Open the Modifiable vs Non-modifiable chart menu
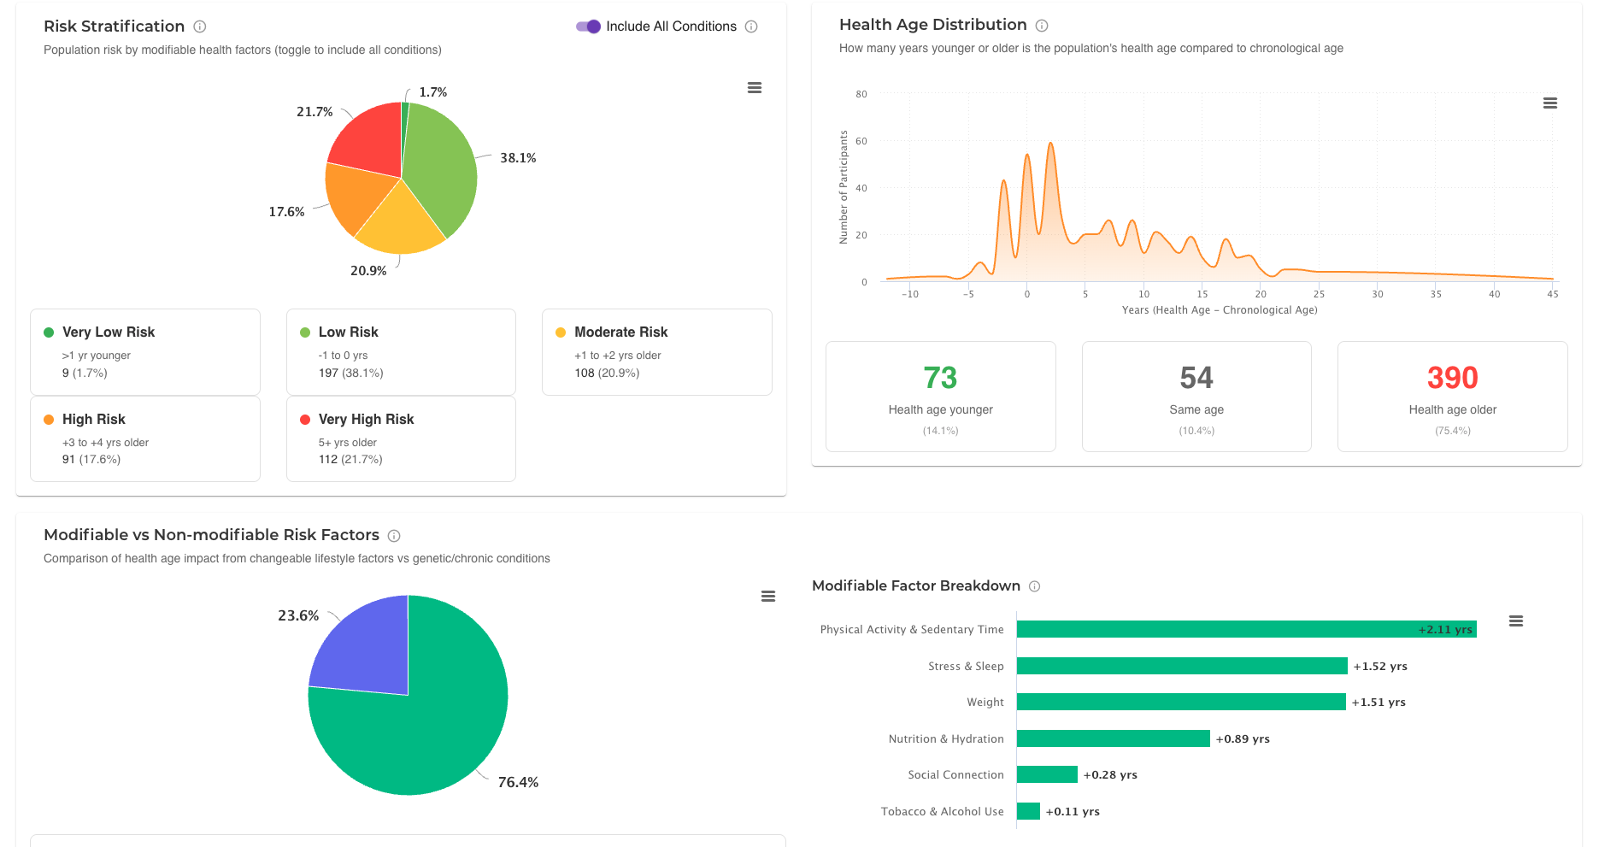 767,596
